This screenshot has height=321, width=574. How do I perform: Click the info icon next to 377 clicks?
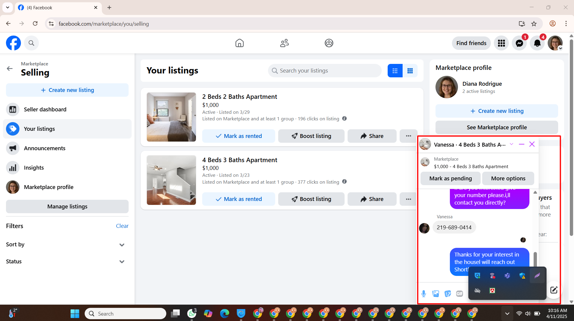click(344, 182)
